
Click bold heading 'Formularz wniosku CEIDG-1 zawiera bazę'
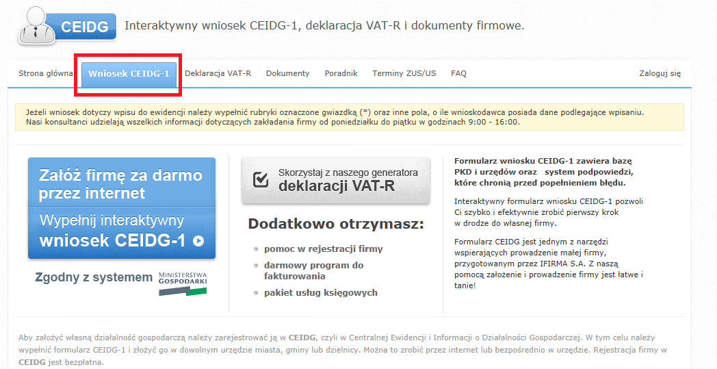(x=544, y=172)
